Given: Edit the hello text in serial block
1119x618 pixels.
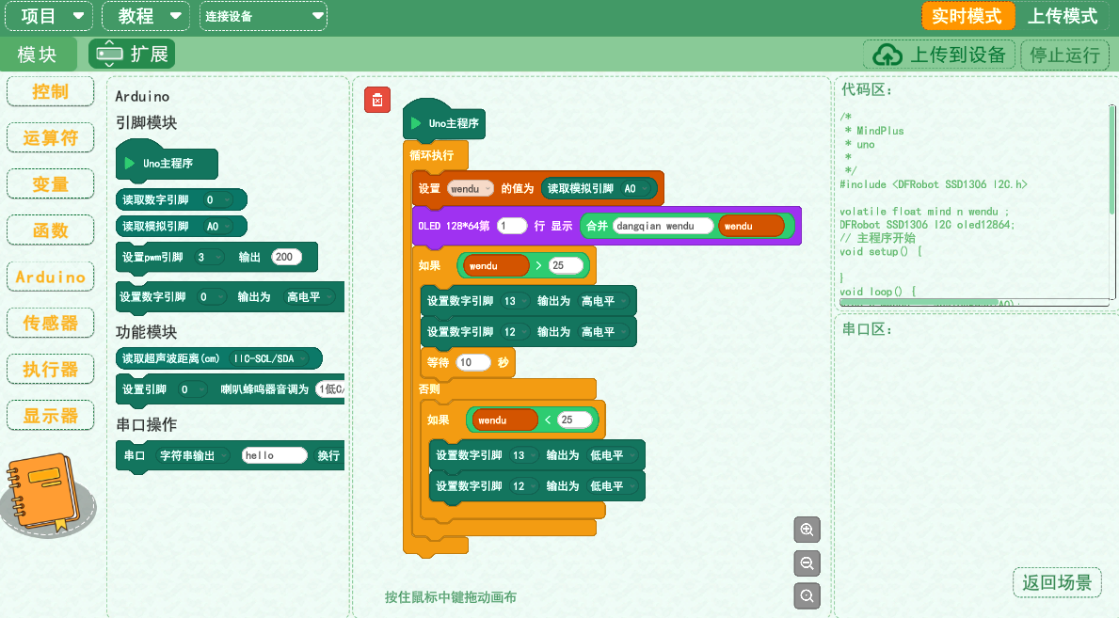Looking at the screenshot, I should click(x=275, y=455).
